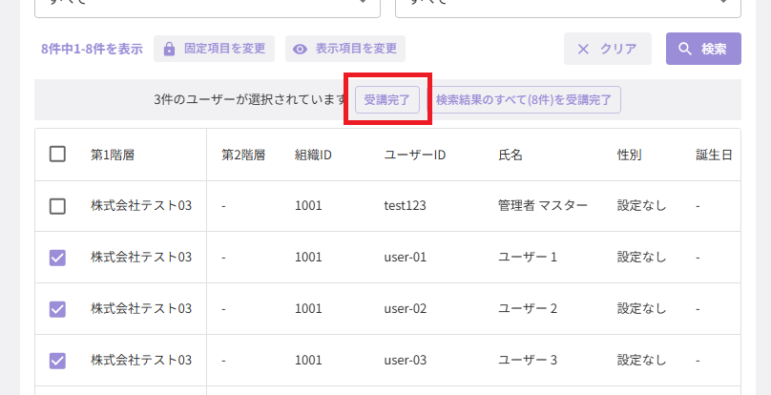Click the 管理者 マスター name cell
This screenshot has width=771, height=395.
point(543,206)
